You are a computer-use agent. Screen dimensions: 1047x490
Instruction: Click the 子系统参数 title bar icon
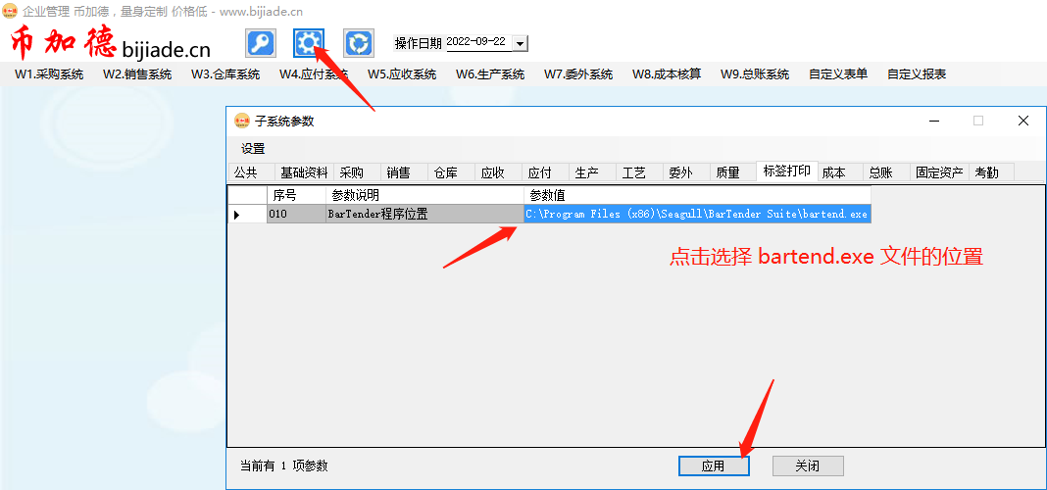point(241,121)
